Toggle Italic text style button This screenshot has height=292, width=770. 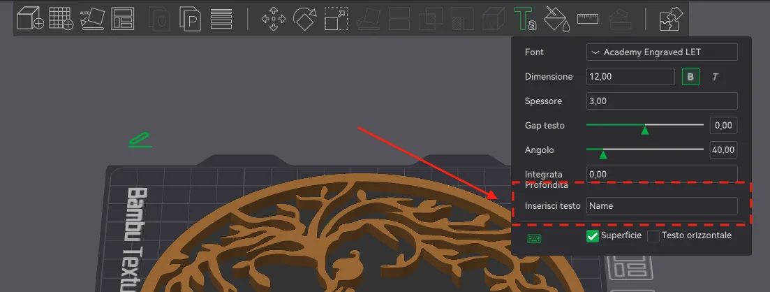click(715, 77)
